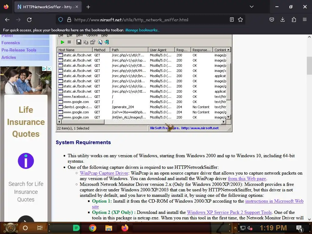This screenshot has width=312, height=234.
Task: Click the Save floppy disk toolbar icon
Action: coord(79,42)
